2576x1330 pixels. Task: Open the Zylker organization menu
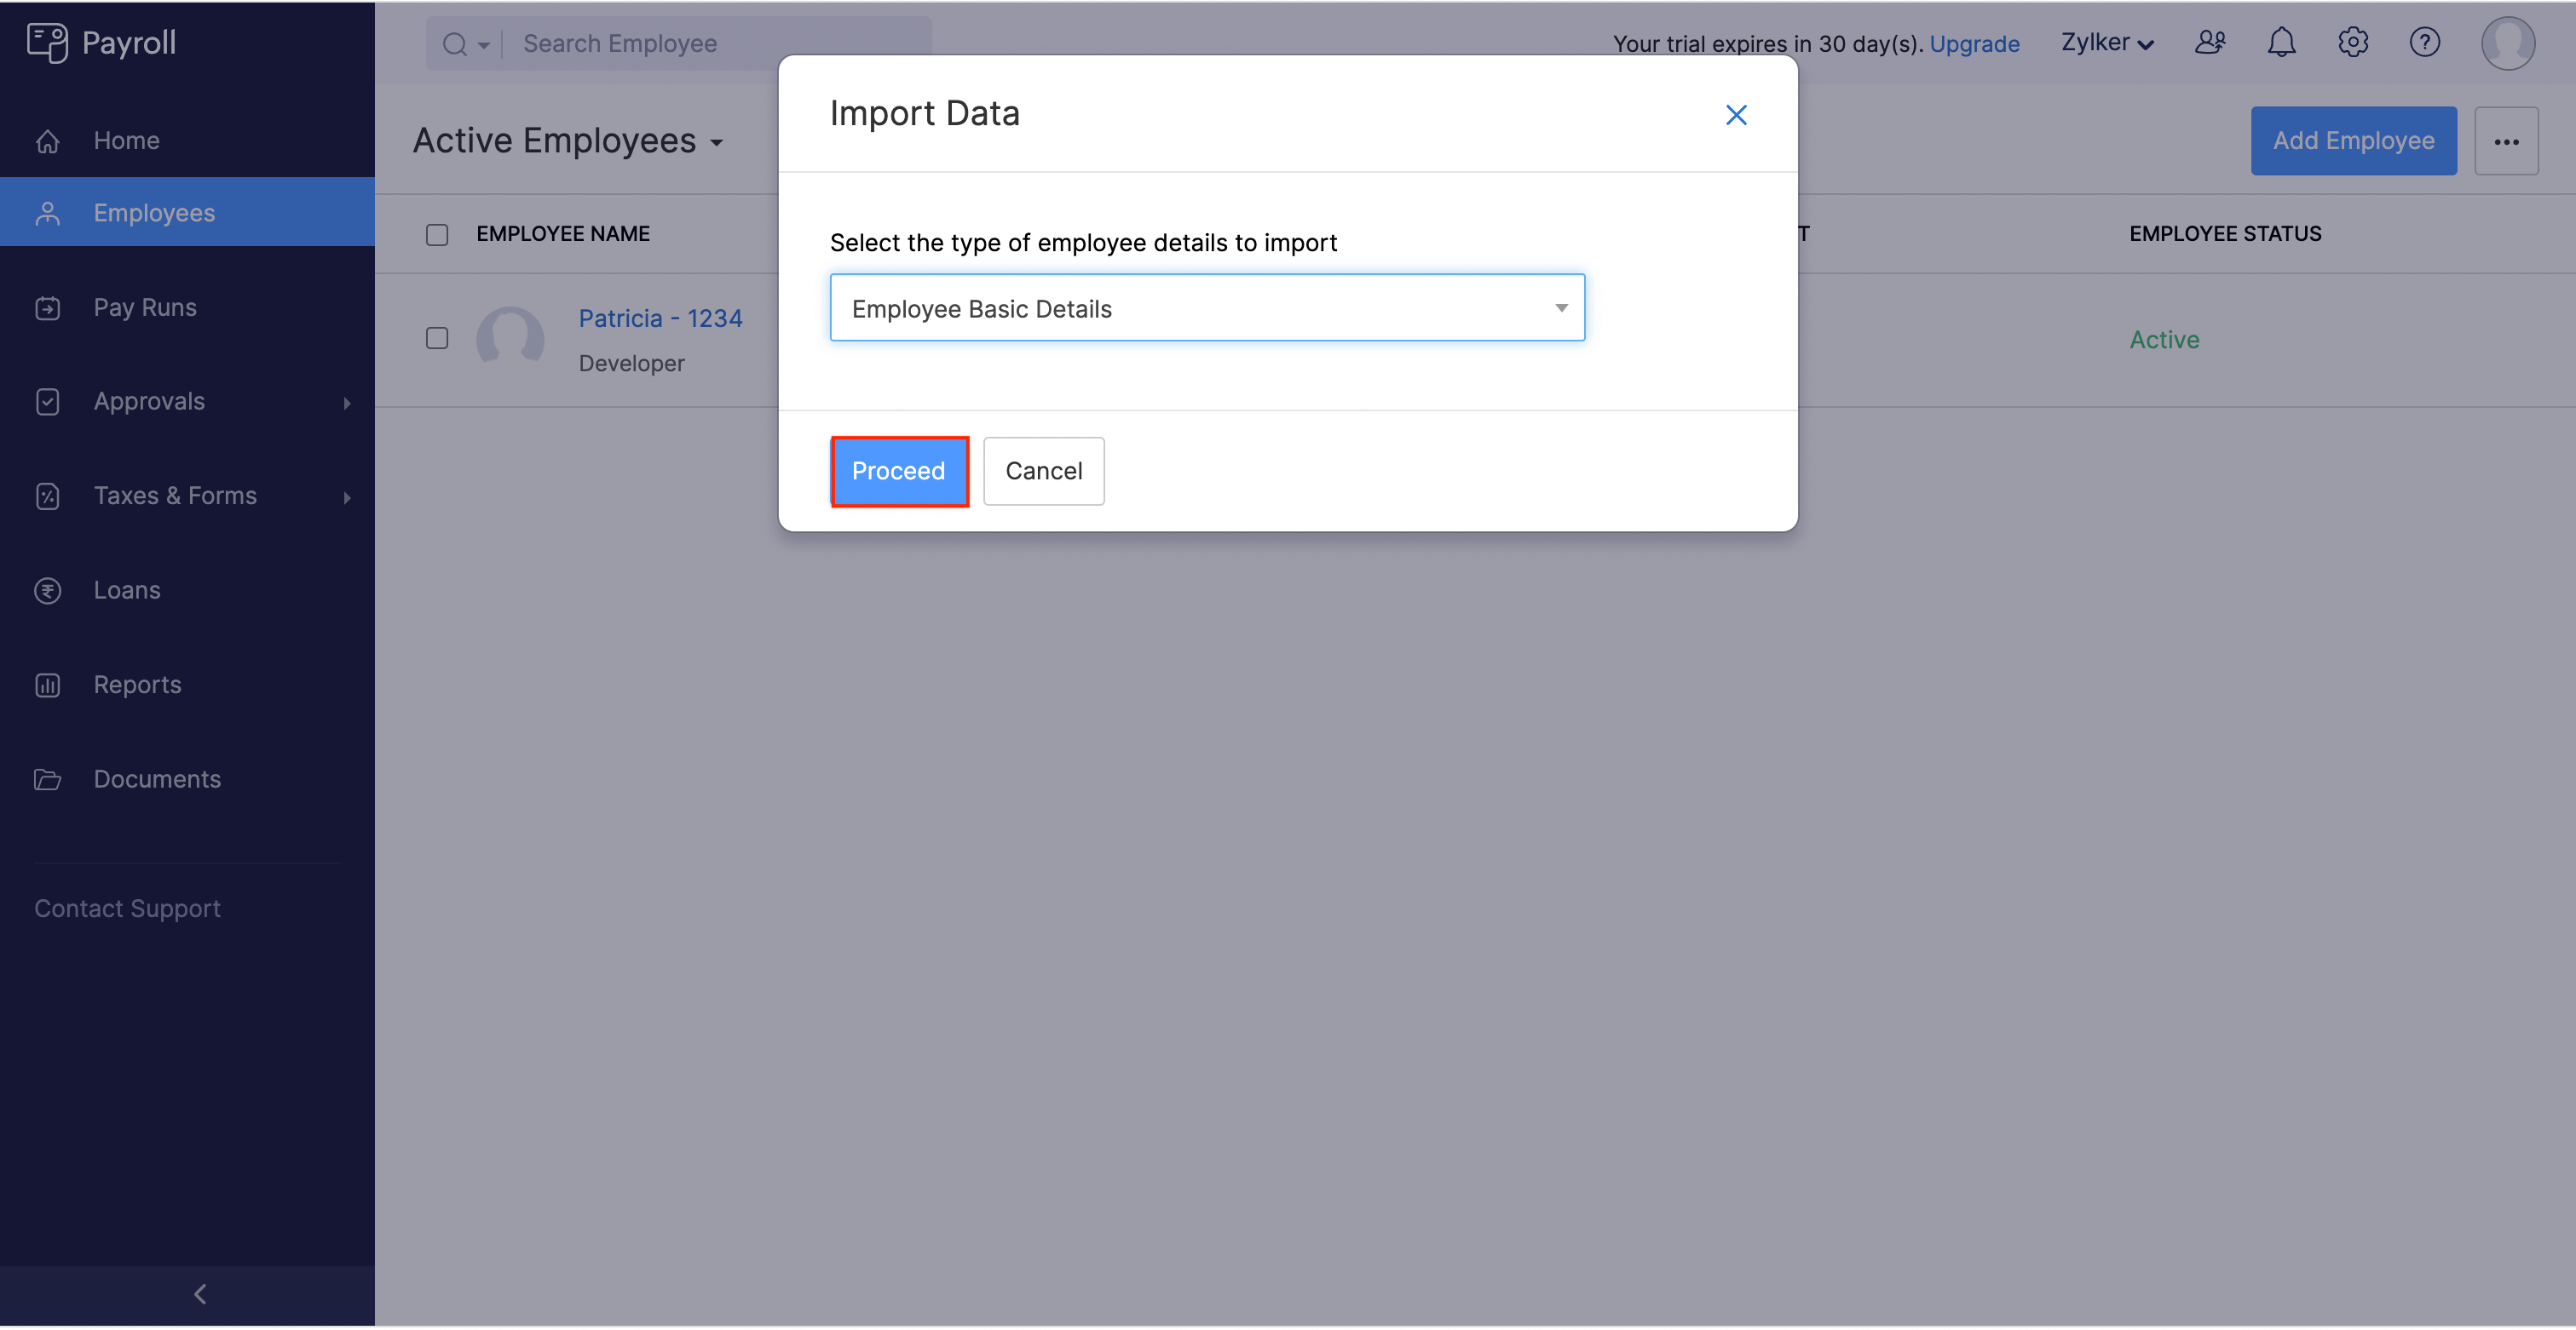(2106, 42)
